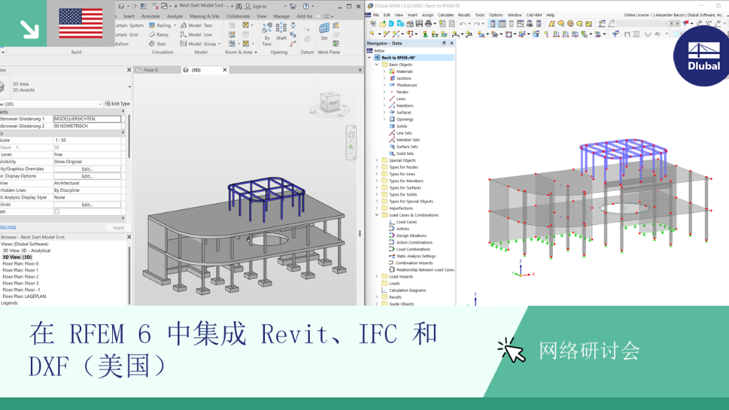Collapse the Load Cases & Combinations folder
This screenshot has width=729, height=410.
click(x=377, y=215)
